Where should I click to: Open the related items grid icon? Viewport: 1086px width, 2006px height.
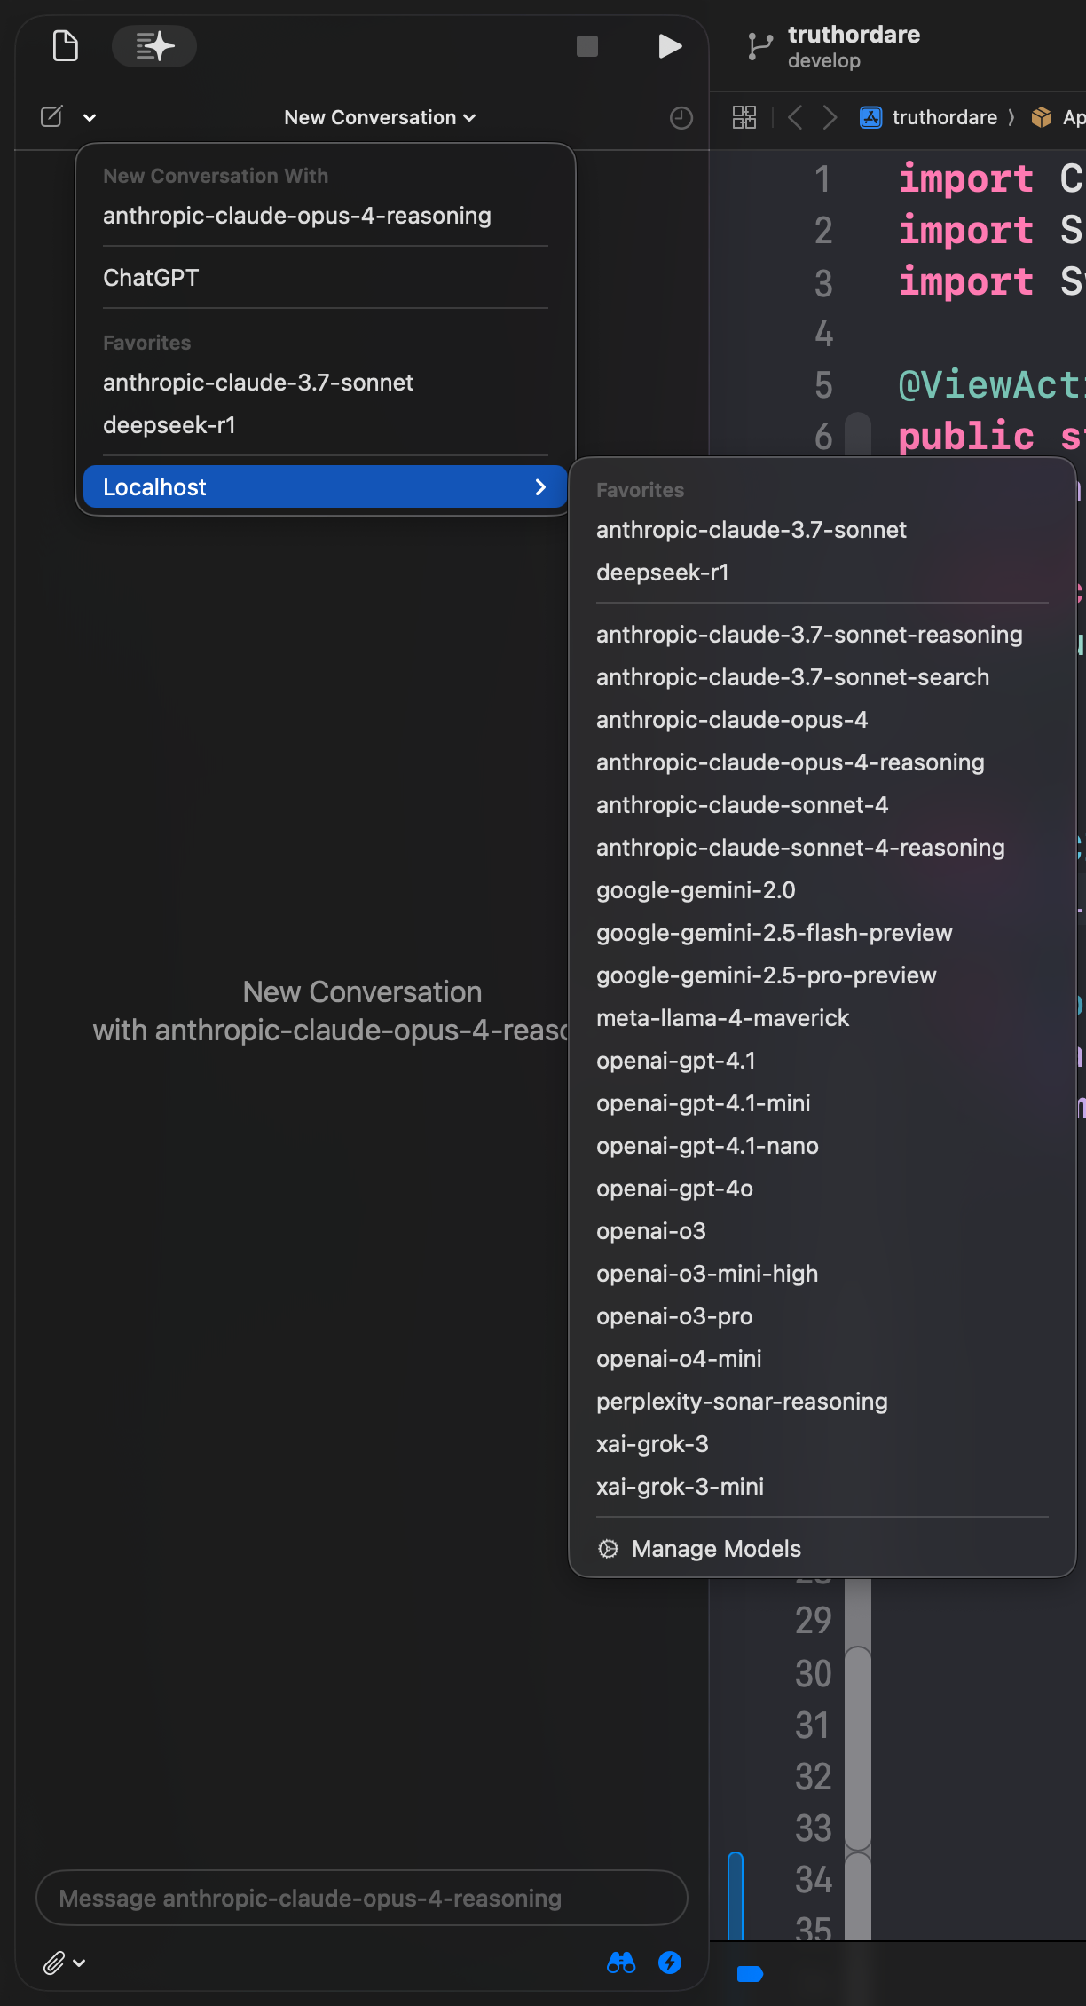pos(744,117)
